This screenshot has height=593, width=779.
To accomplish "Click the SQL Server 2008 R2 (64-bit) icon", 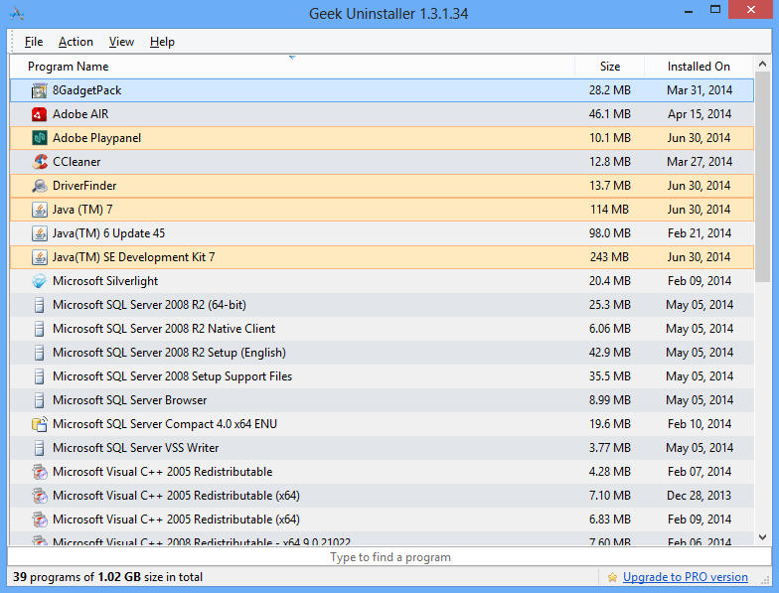I will click(40, 305).
